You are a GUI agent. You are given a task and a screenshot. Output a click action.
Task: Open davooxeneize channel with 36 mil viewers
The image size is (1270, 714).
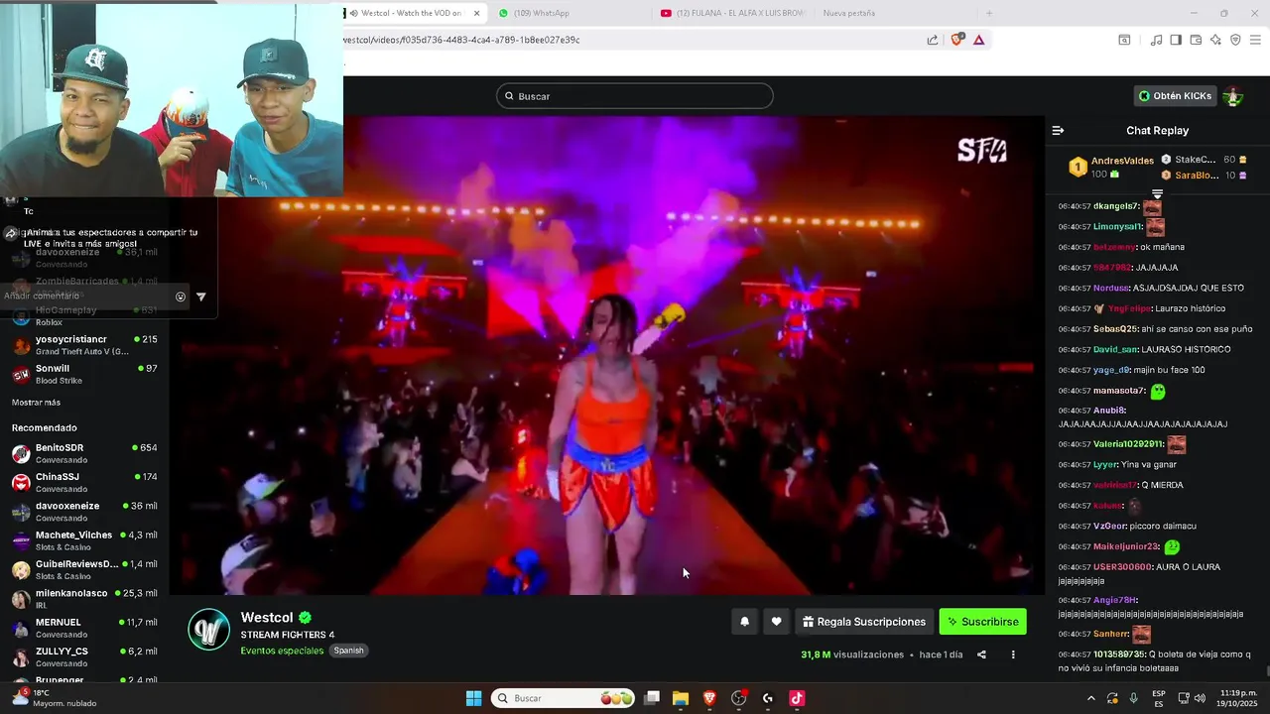(x=84, y=511)
